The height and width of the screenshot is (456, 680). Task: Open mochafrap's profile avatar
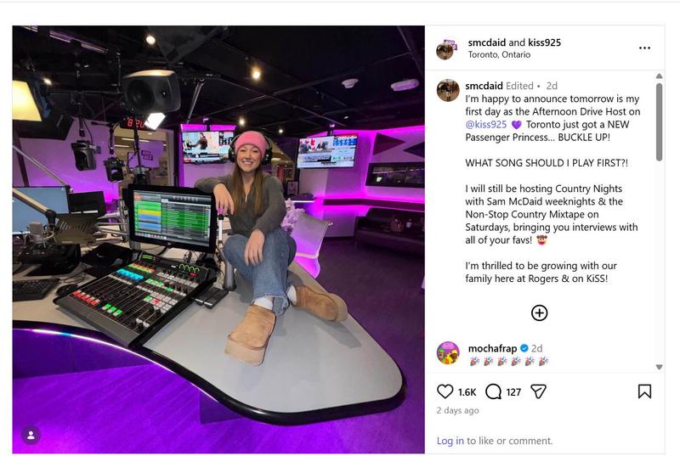pyautogui.click(x=448, y=352)
